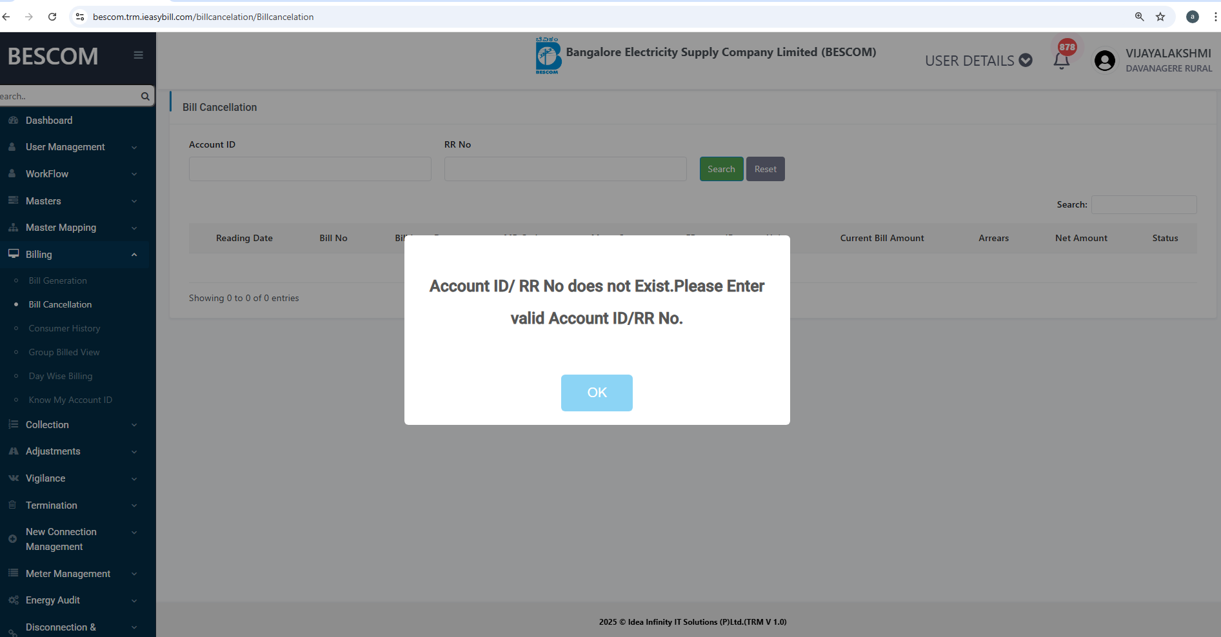Expand the Vigilance chevron

[x=134, y=479]
